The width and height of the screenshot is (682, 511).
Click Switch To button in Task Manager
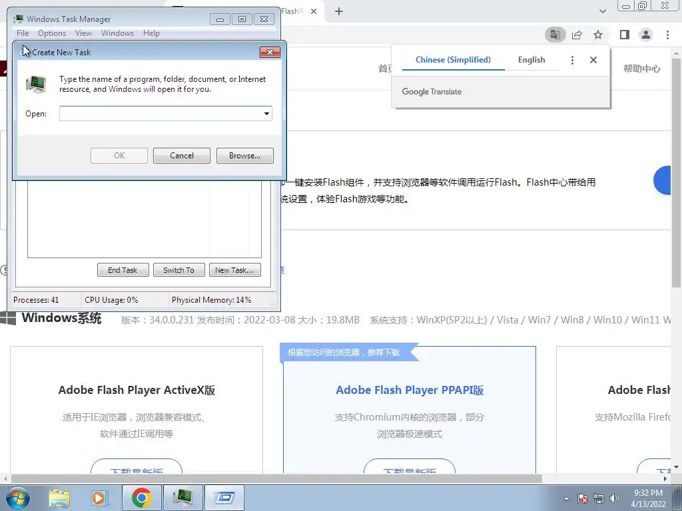(178, 270)
